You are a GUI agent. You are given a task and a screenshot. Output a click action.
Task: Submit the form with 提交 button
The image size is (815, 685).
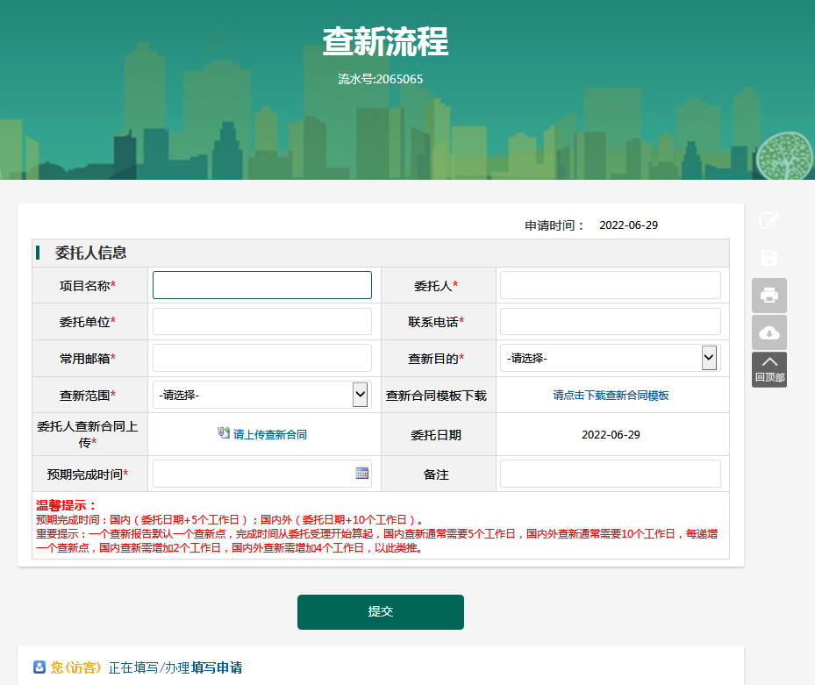click(x=380, y=611)
